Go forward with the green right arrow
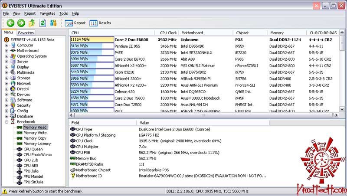This screenshot has height=196, width=347. [21, 23]
